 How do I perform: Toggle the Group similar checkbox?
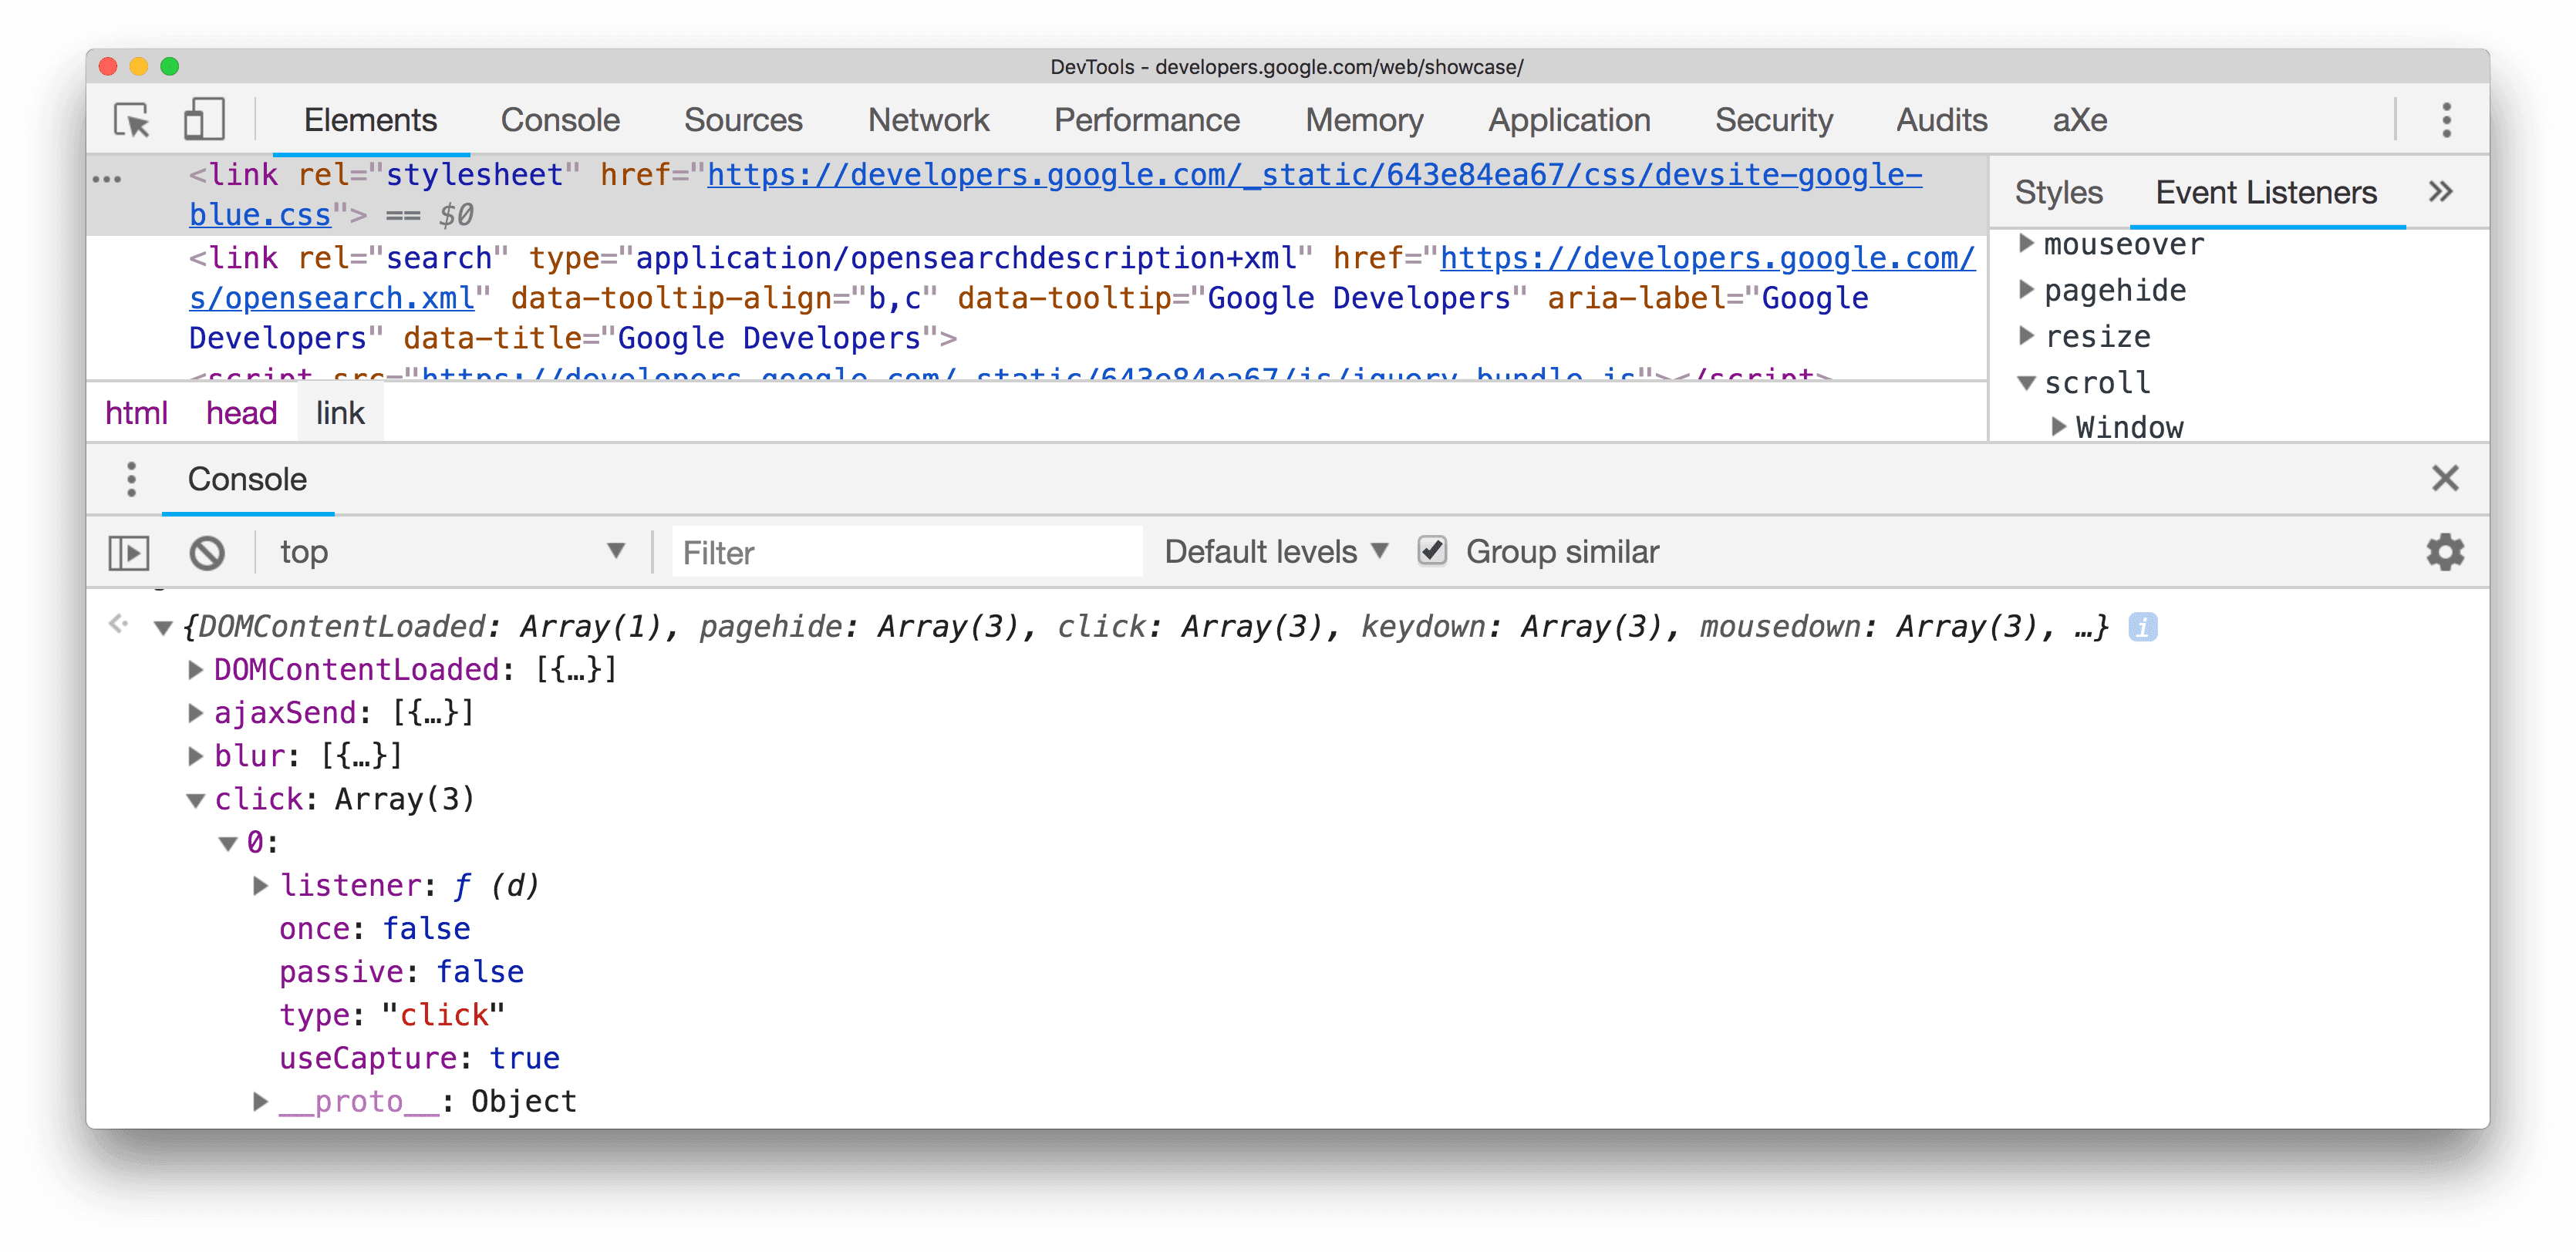click(x=1428, y=550)
